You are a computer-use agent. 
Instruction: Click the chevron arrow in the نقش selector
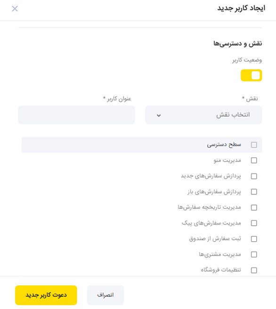pos(159,115)
